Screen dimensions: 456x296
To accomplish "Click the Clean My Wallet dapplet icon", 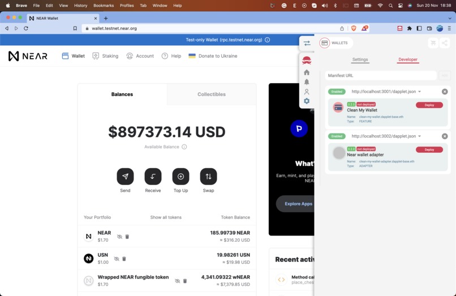I will [x=338, y=108].
